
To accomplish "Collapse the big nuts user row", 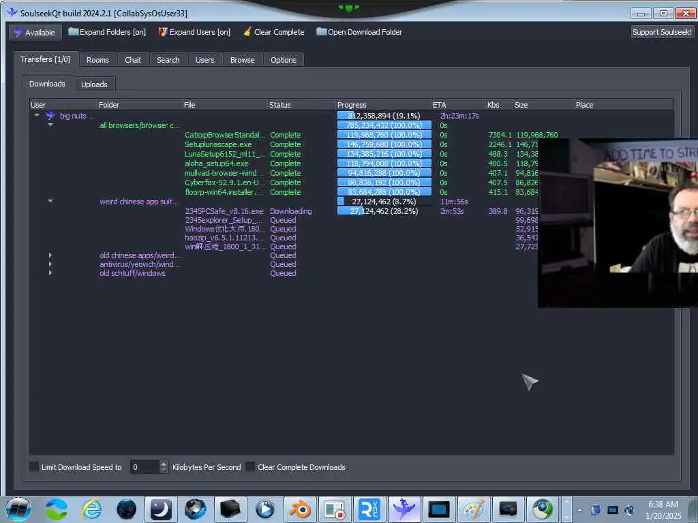I will pyautogui.click(x=37, y=115).
